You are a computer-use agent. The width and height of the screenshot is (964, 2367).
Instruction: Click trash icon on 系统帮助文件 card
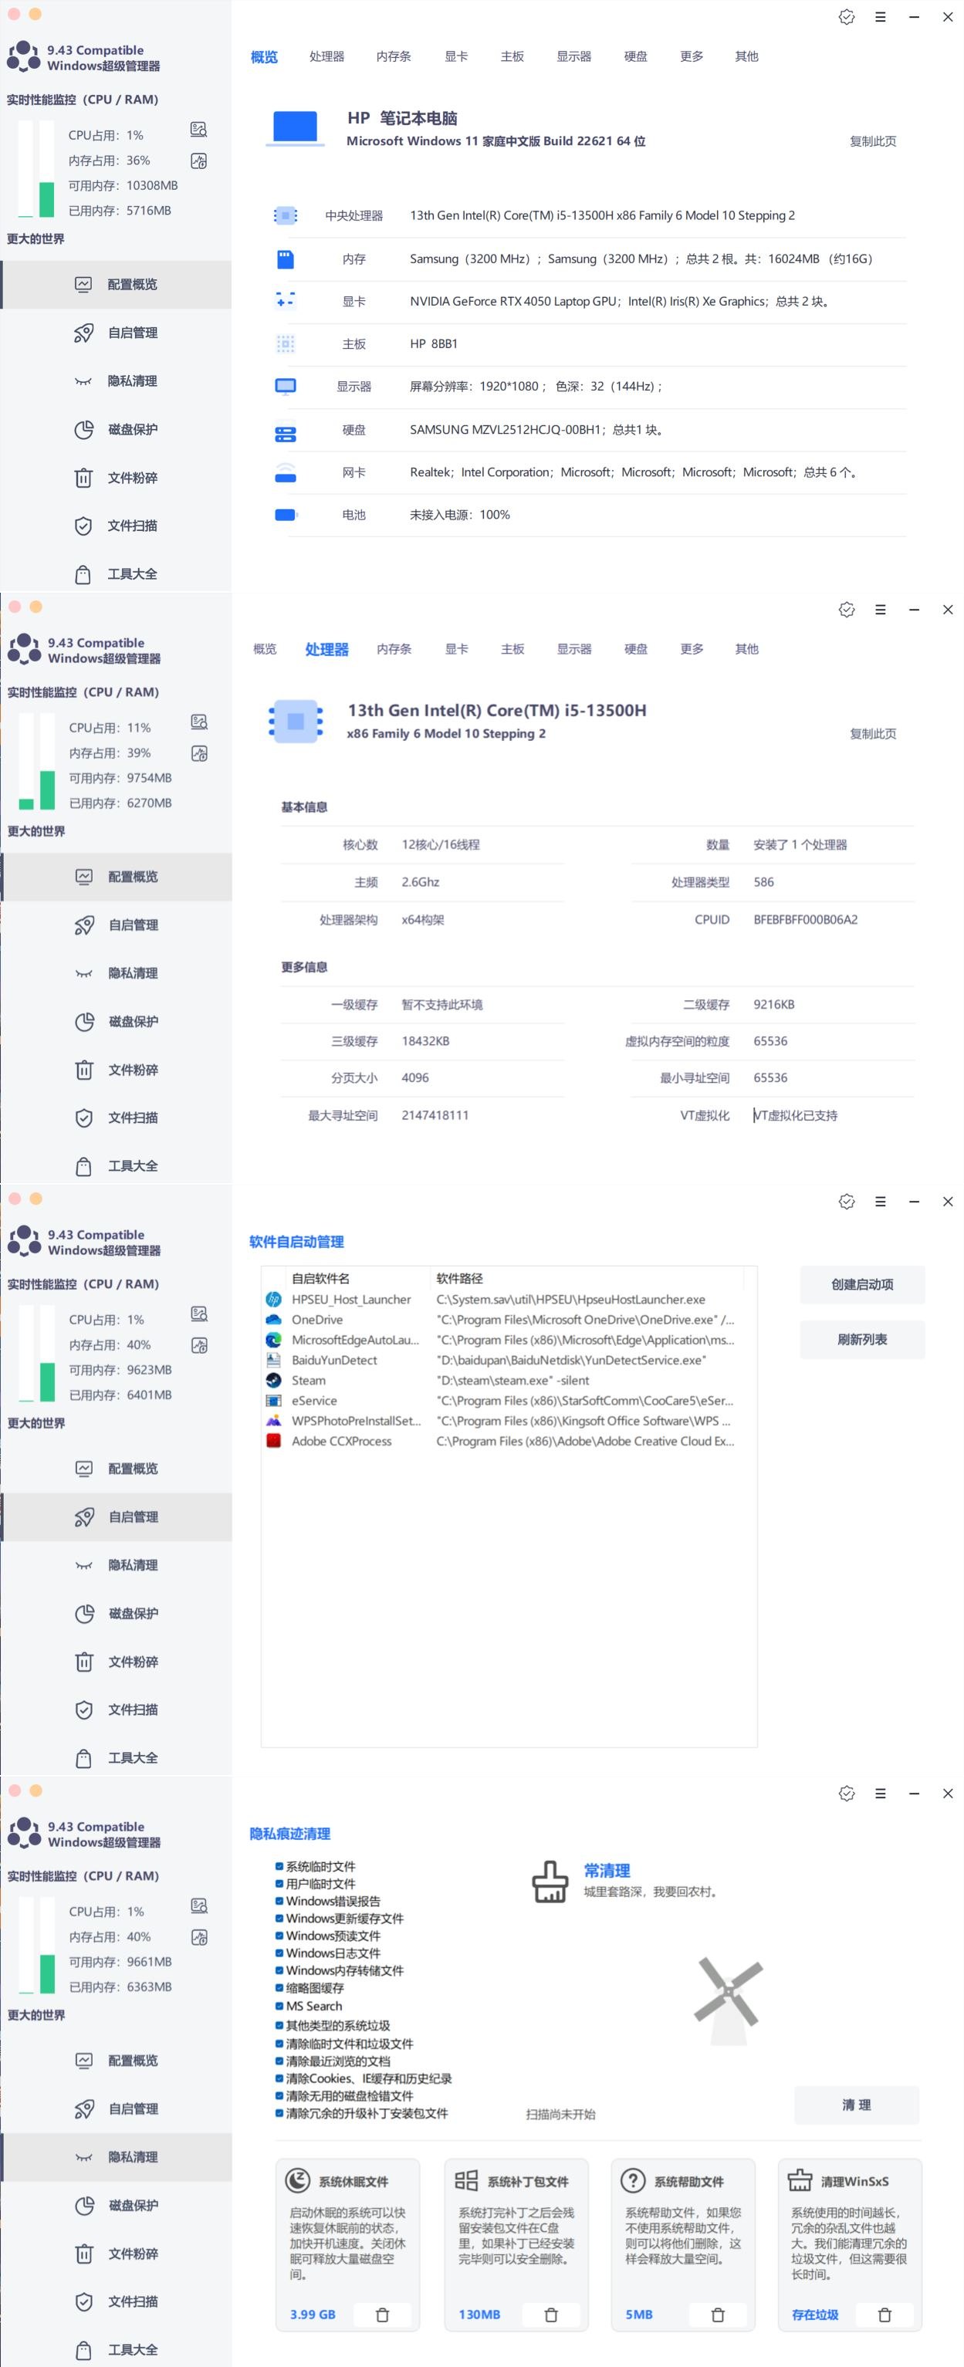(718, 2315)
